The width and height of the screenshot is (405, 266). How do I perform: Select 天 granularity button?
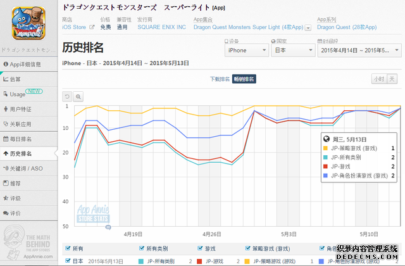(392, 79)
